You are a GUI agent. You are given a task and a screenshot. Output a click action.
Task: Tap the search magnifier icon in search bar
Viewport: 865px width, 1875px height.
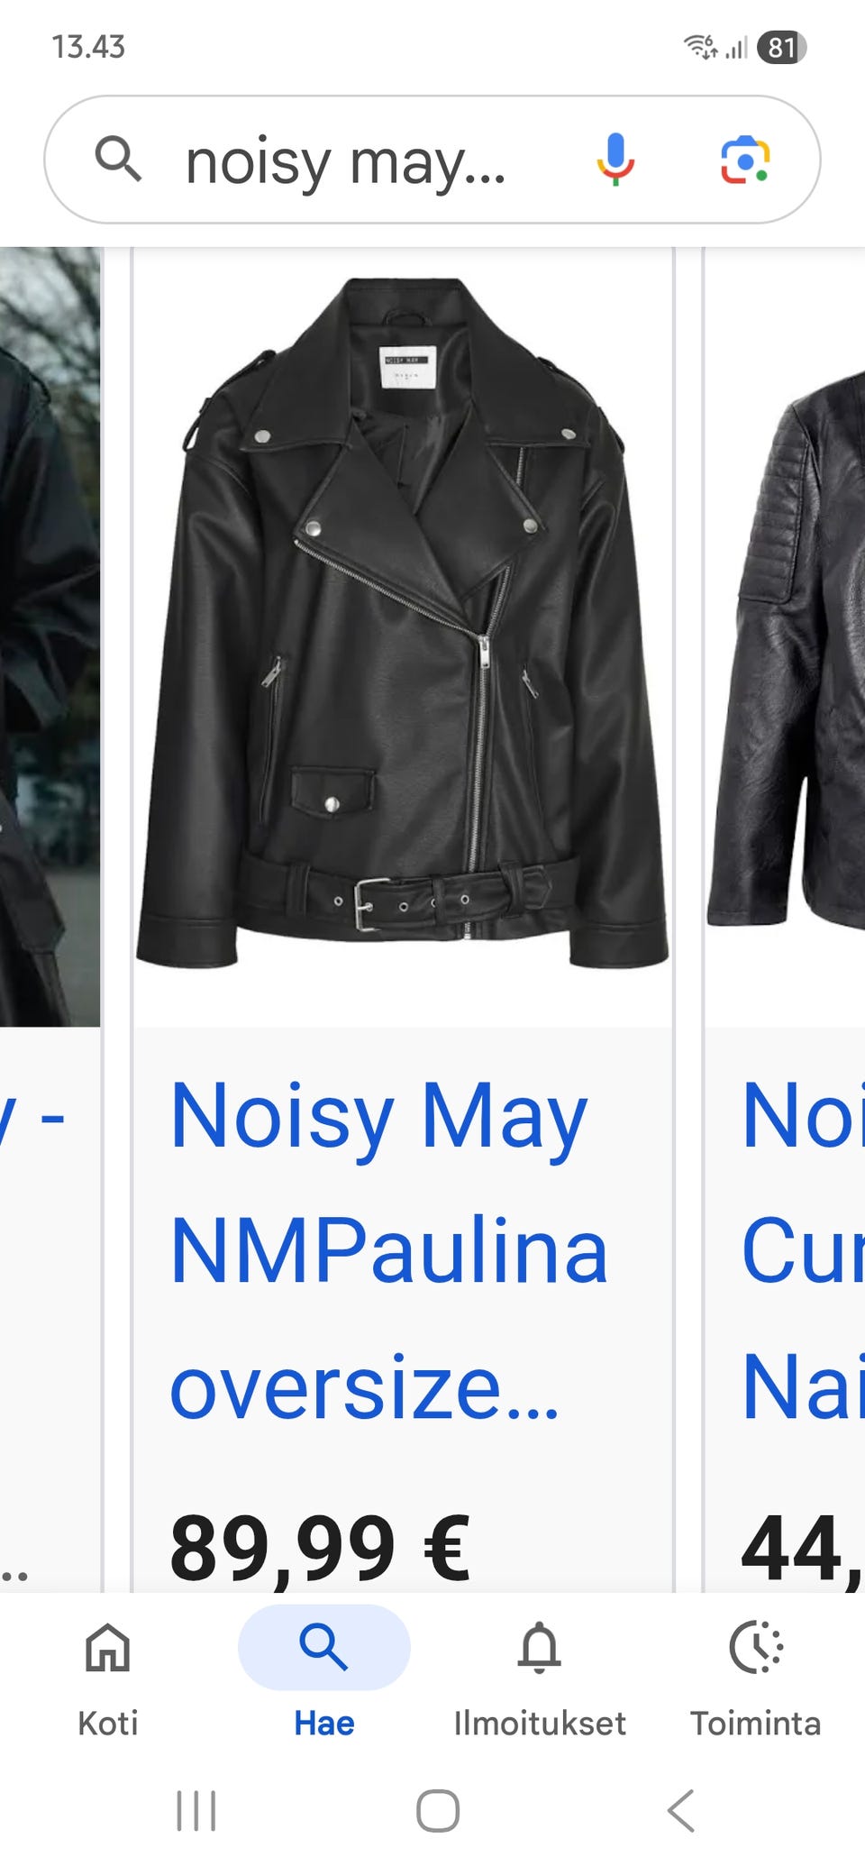118,160
